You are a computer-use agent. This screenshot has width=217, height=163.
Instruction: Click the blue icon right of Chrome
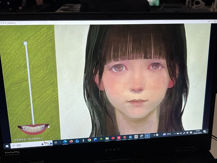coord(95,139)
